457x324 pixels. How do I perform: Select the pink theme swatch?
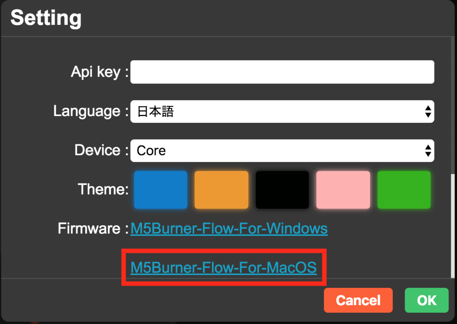[343, 190]
